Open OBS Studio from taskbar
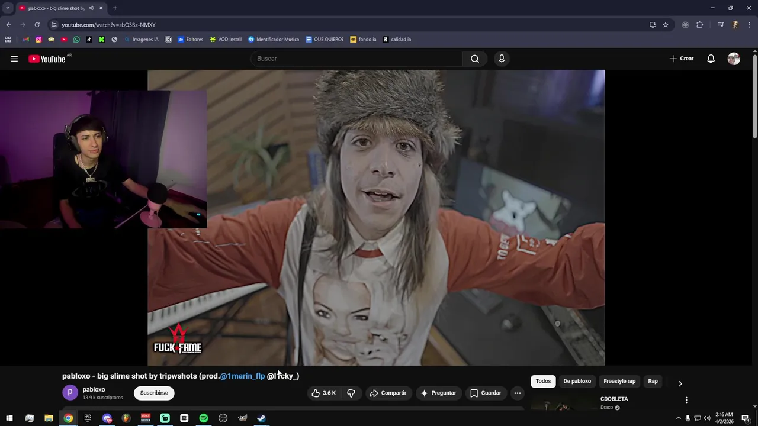 click(x=223, y=418)
